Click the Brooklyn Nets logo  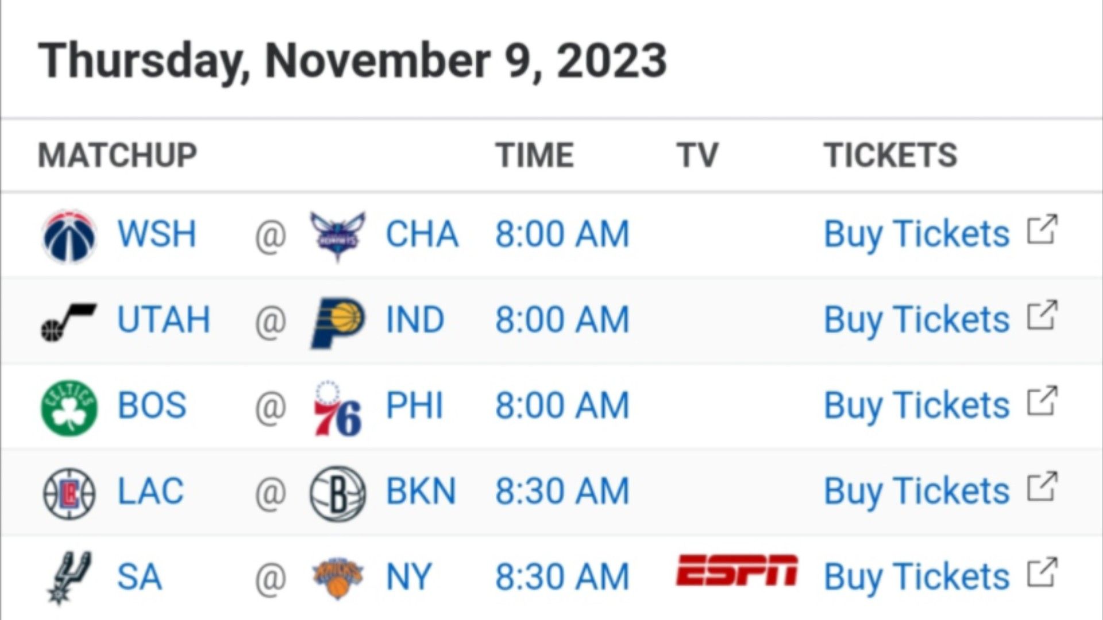[x=337, y=493]
